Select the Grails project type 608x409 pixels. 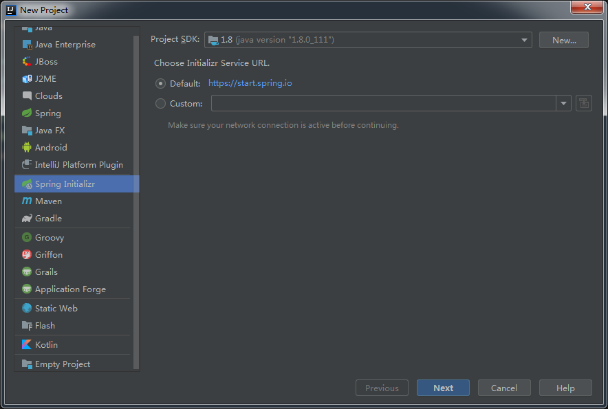coord(47,272)
